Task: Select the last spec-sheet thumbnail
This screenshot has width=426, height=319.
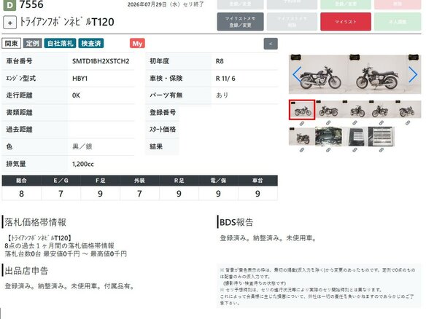Action: point(382,136)
